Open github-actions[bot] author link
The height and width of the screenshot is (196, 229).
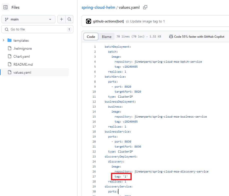(108, 21)
